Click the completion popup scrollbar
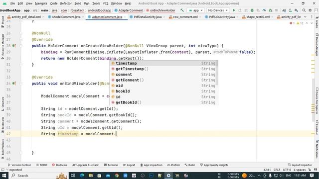 [x=217, y=73]
